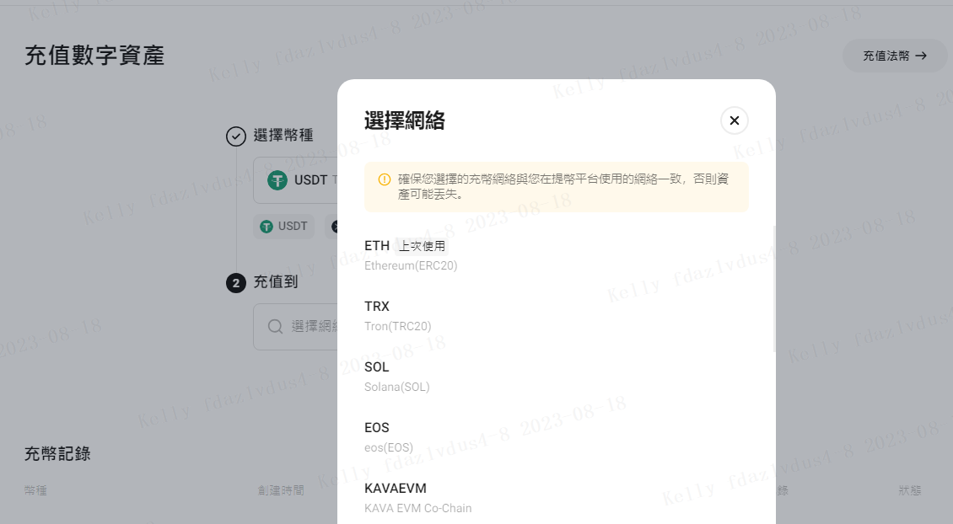This screenshot has height=524, width=953.
Task: Click the Tether icon in the coin selector
Action: tap(277, 180)
